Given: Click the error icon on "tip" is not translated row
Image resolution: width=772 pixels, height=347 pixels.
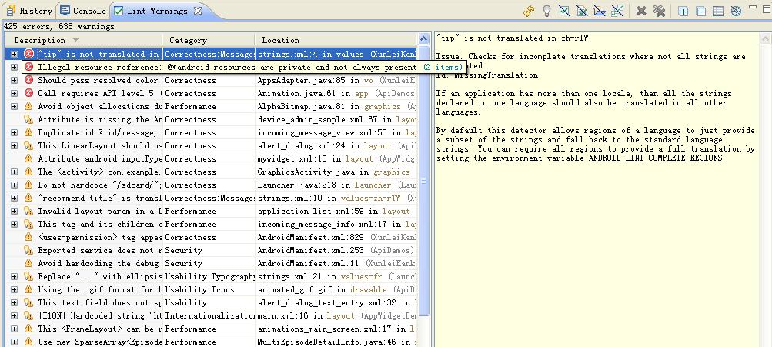Looking at the screenshot, I should click(x=29, y=54).
